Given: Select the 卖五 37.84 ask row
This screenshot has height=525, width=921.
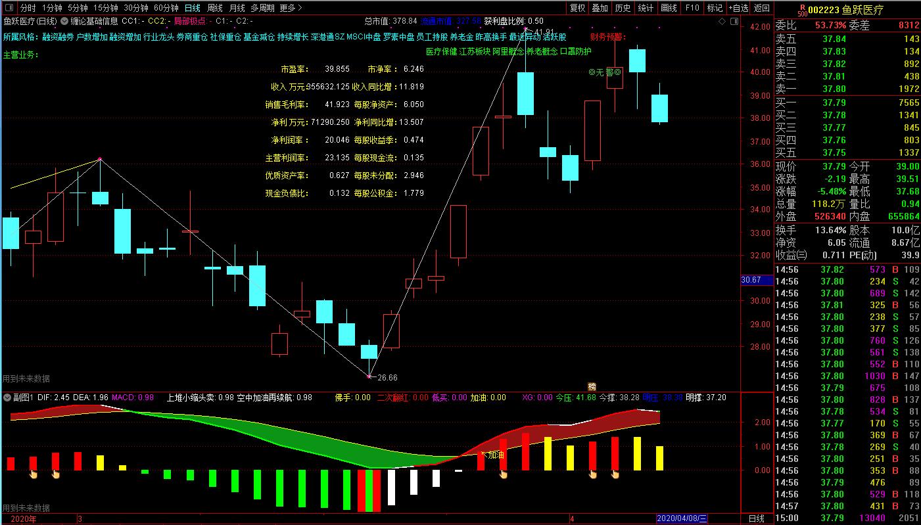Looking at the screenshot, I should pyautogui.click(x=848, y=39).
